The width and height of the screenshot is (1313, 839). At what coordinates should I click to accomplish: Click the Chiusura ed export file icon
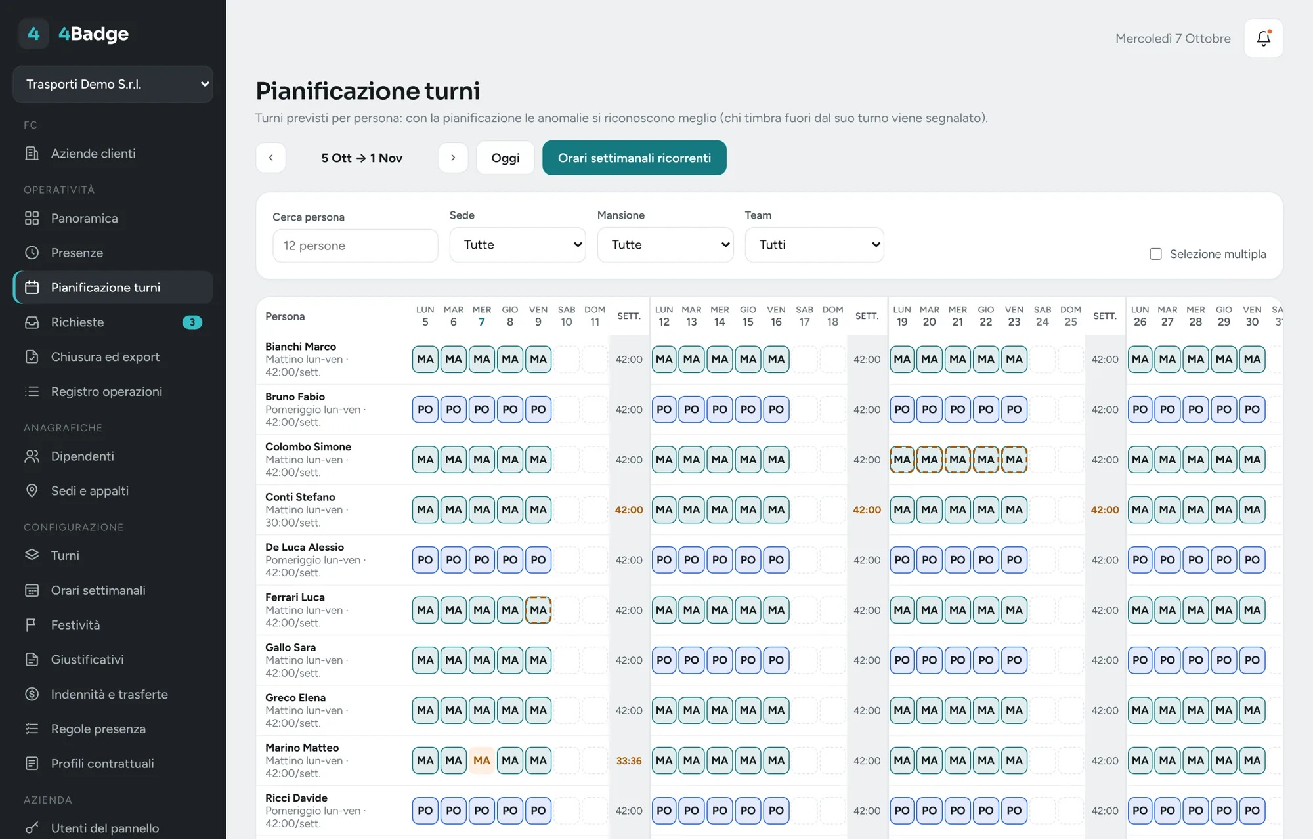coord(32,356)
